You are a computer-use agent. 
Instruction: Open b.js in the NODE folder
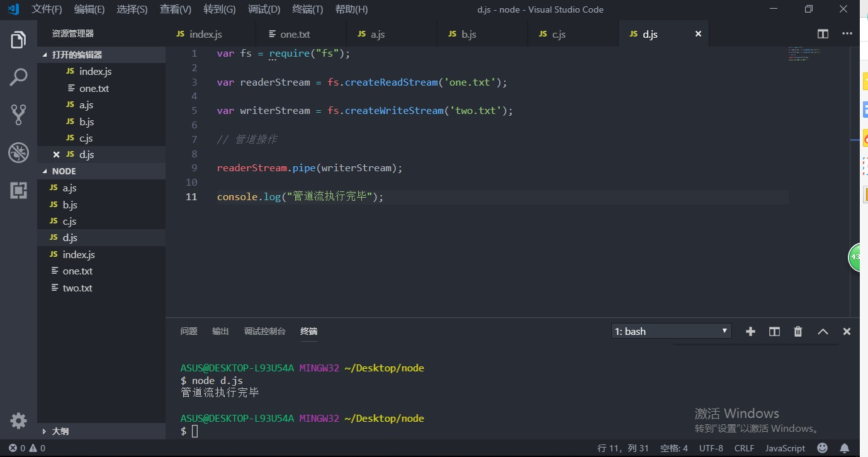pyautogui.click(x=101, y=205)
